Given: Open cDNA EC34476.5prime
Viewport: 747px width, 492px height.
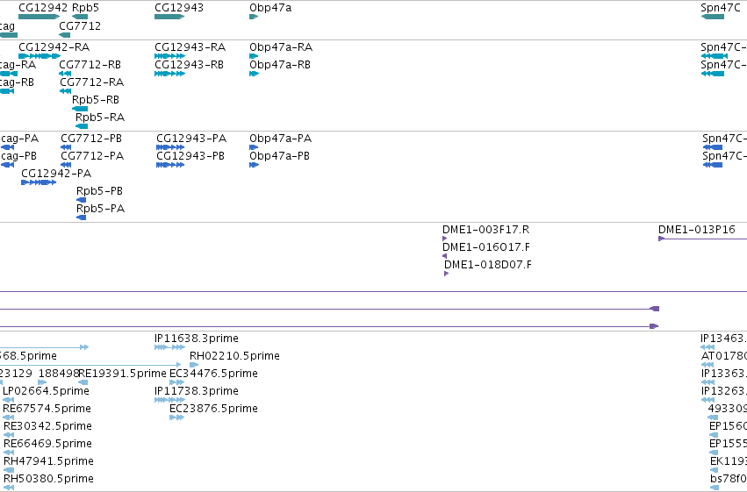Looking at the screenshot, I should pos(213,374).
